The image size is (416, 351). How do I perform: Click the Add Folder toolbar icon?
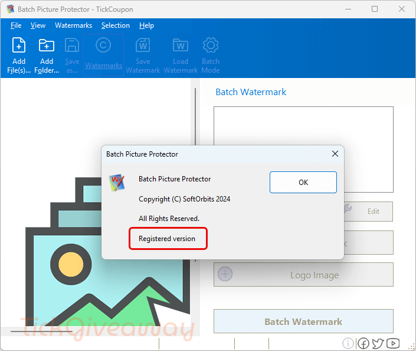(47, 45)
